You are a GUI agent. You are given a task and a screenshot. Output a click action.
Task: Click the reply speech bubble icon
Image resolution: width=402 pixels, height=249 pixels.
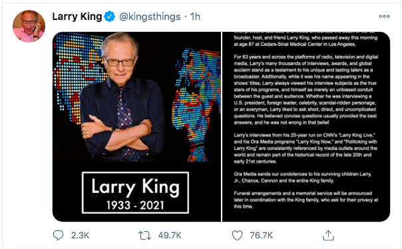tap(58, 235)
